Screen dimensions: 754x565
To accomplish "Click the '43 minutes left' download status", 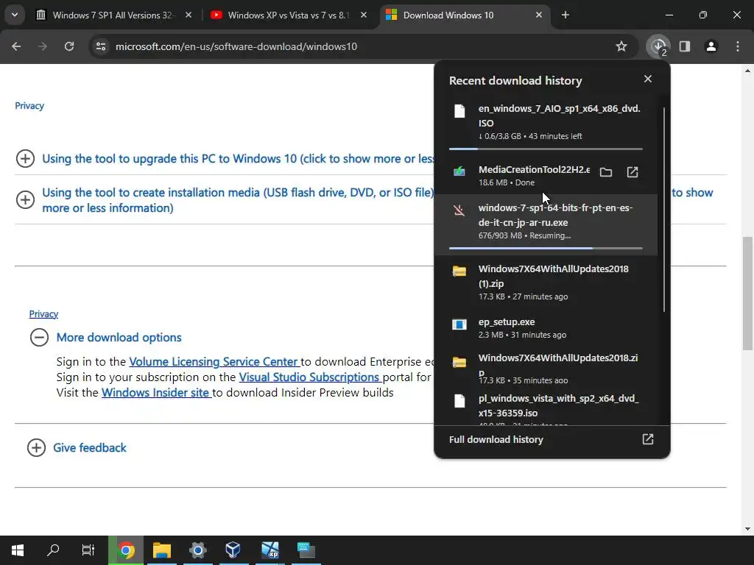I will (555, 136).
